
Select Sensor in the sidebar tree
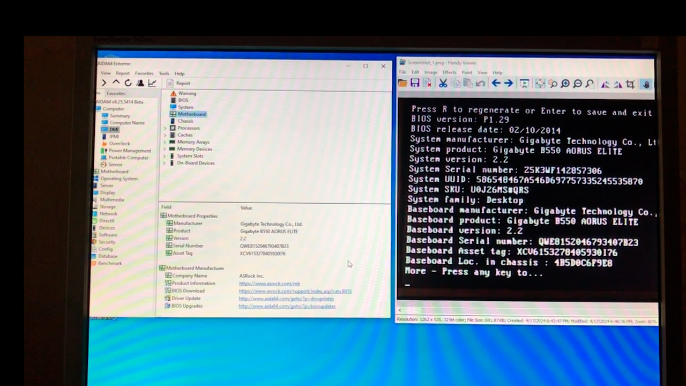[111, 165]
